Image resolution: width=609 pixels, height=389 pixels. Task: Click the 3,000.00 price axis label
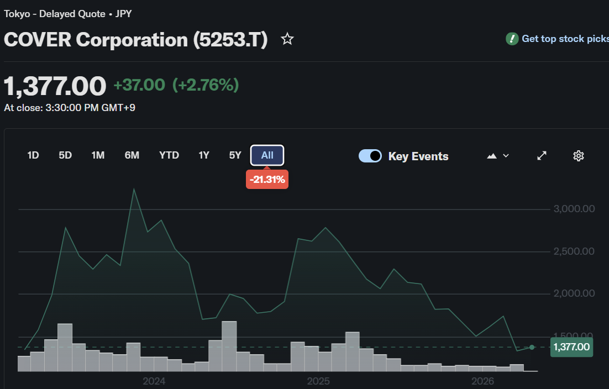574,209
